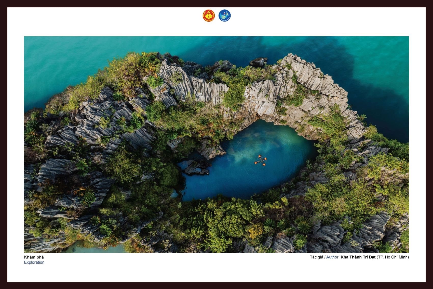The image size is (433, 289).
Task: Select the Vietnamese title "Khám phá"
Action: point(34,257)
